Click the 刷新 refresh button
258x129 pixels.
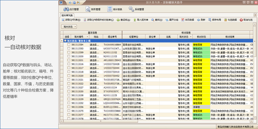[x=201, y=20]
